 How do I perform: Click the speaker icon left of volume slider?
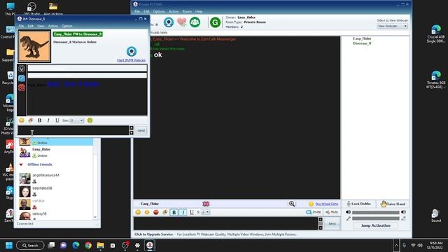pos(348,212)
